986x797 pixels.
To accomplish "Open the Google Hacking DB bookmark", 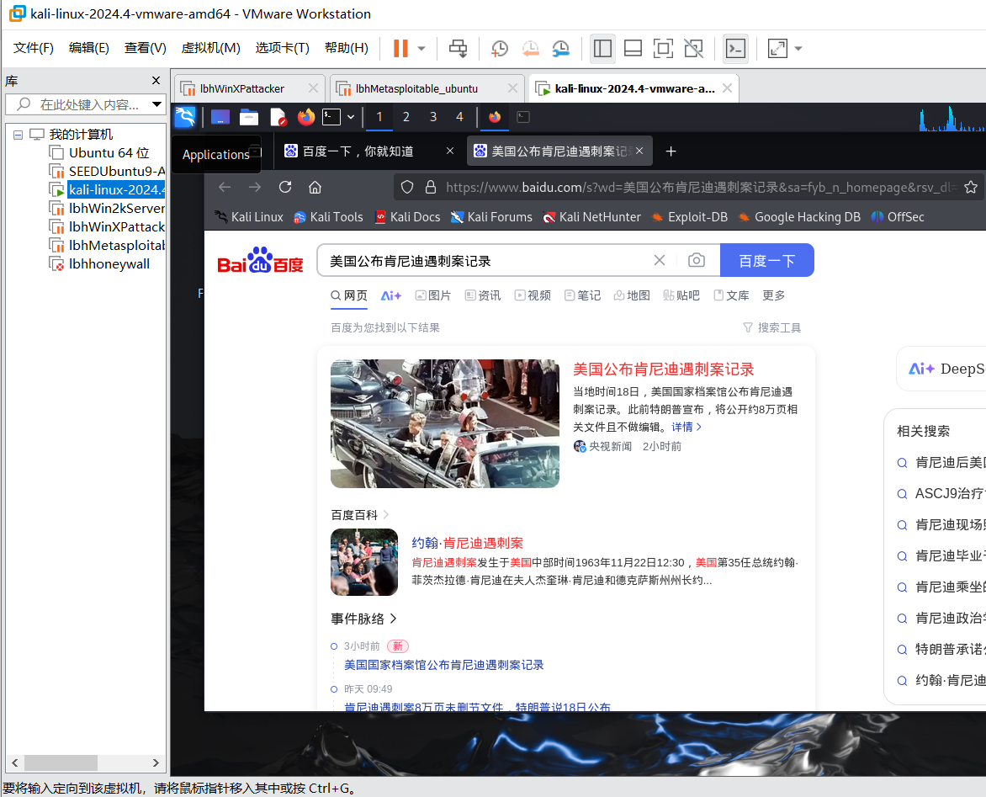I will tap(799, 217).
